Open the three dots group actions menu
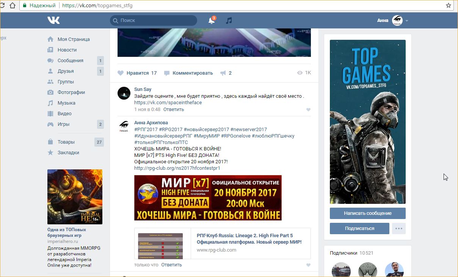Screen dimensions: 458x277 click(x=399, y=228)
